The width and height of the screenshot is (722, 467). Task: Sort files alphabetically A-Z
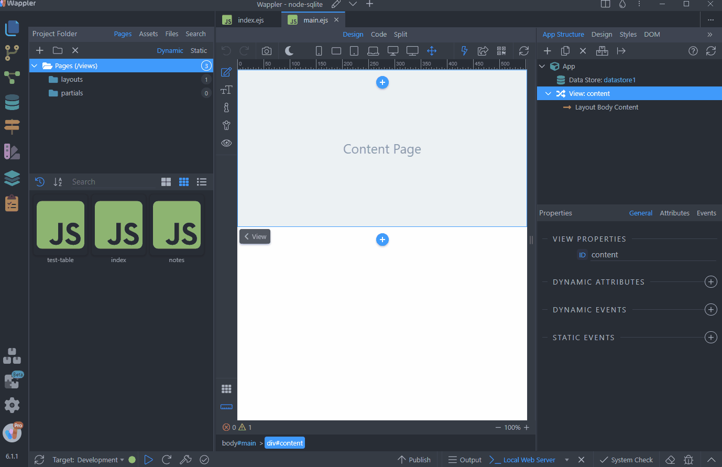coord(58,182)
